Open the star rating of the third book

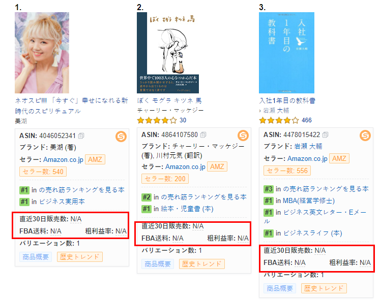279,120
